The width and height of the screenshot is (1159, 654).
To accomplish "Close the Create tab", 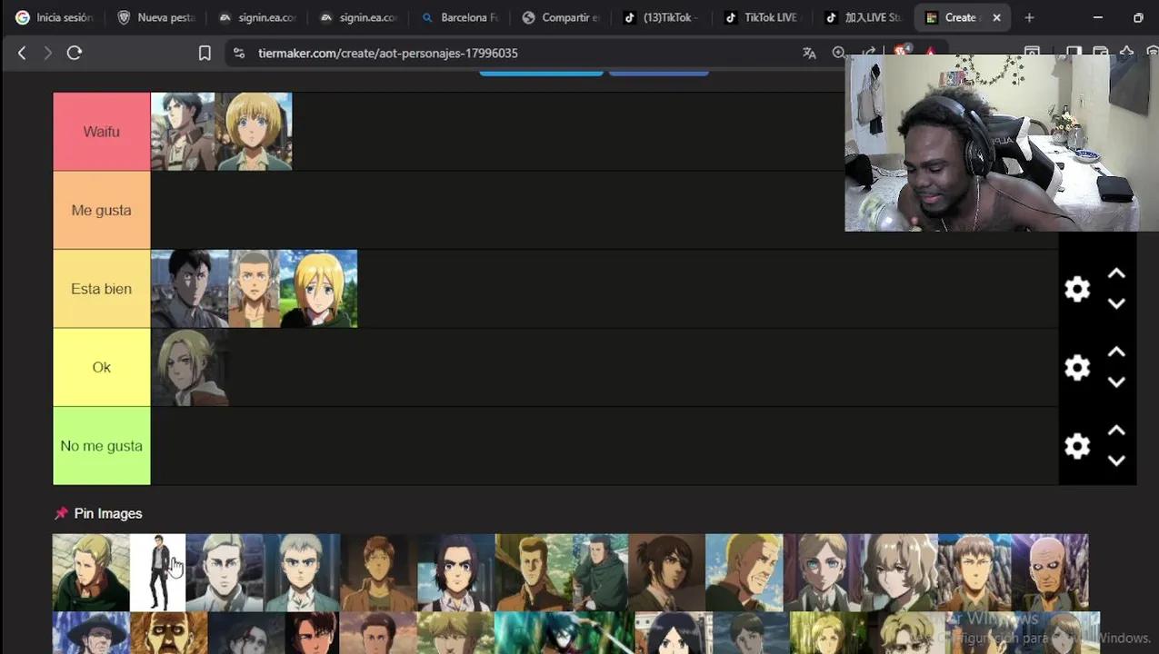I will pyautogui.click(x=996, y=17).
